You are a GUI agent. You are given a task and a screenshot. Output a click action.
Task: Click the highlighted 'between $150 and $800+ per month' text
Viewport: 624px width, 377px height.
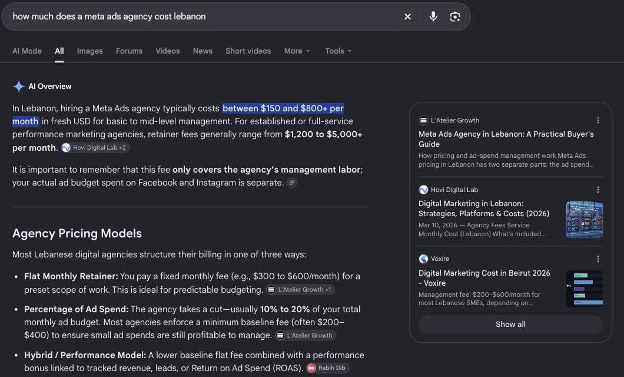coord(283,108)
